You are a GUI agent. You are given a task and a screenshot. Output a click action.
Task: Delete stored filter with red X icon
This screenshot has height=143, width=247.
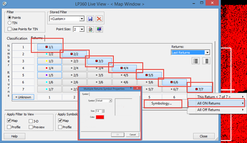click(x=99, y=19)
